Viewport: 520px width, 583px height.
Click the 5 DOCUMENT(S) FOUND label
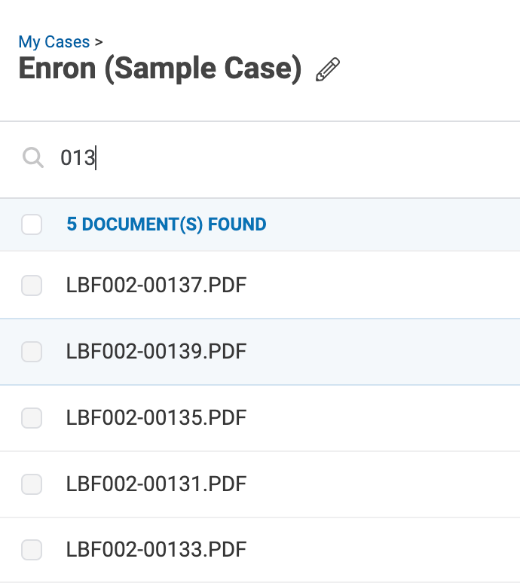point(167,224)
